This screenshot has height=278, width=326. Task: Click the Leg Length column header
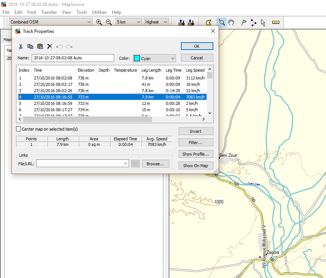pyautogui.click(x=151, y=70)
